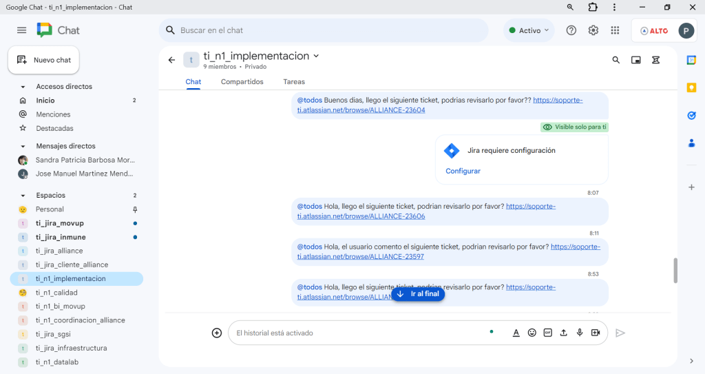The image size is (705, 374).
Task: Collapse the Espacios section
Action: tap(23, 196)
